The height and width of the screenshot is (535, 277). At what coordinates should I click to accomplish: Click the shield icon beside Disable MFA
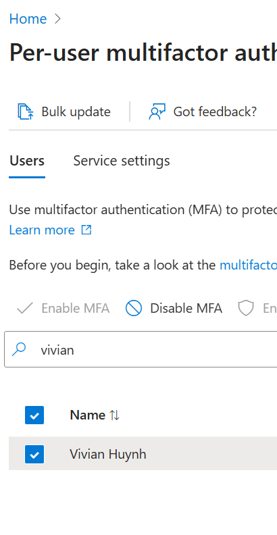[246, 308]
